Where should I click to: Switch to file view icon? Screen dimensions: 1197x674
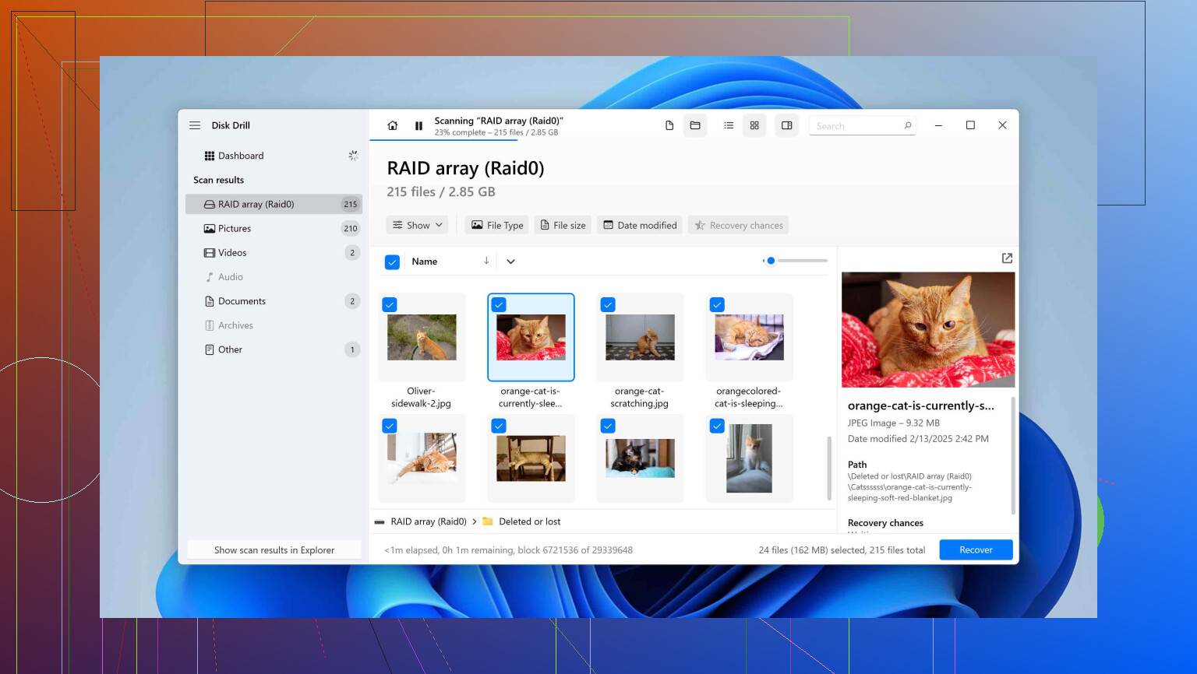pyautogui.click(x=669, y=125)
